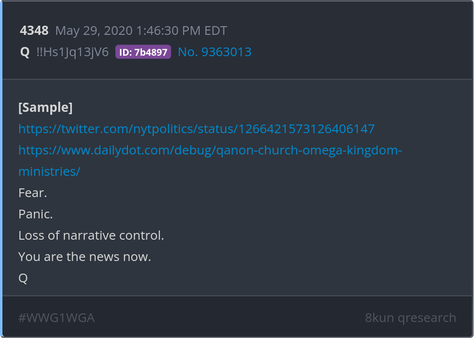Click the 'Fear.' line of text

pyautogui.click(x=32, y=193)
